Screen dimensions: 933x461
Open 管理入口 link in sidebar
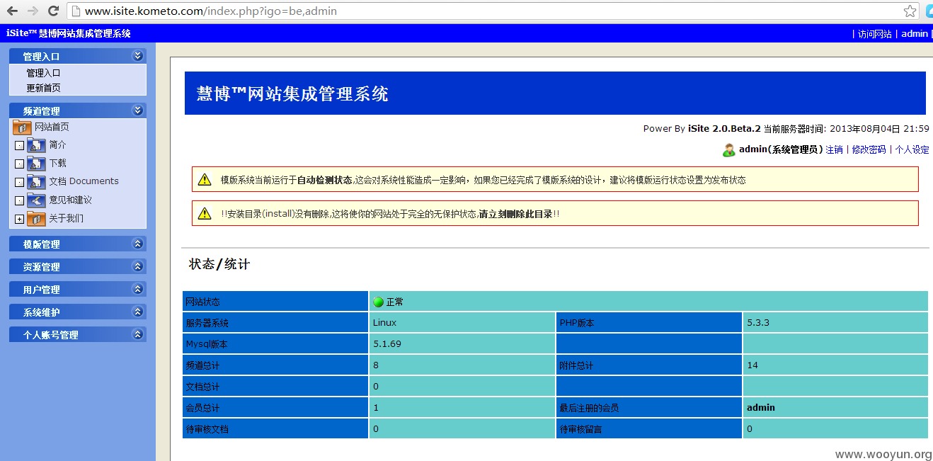(x=43, y=73)
